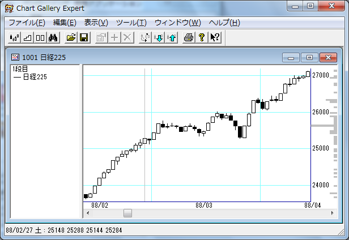This screenshot has width=349, height=240.
Task: Open the 表示(V) menu
Action: click(x=96, y=23)
